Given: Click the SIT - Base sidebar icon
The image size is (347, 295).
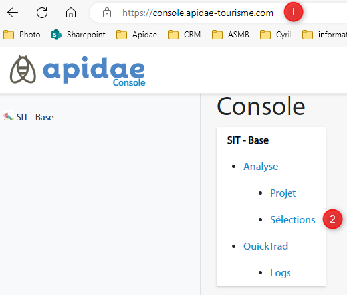Looking at the screenshot, I should click(9, 117).
